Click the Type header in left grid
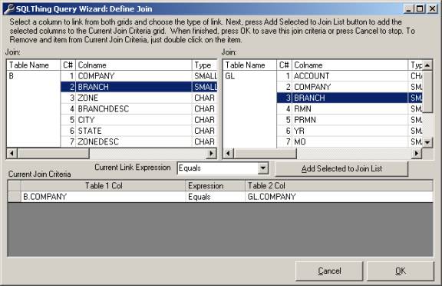The height and width of the screenshot is (286, 442). coord(205,65)
